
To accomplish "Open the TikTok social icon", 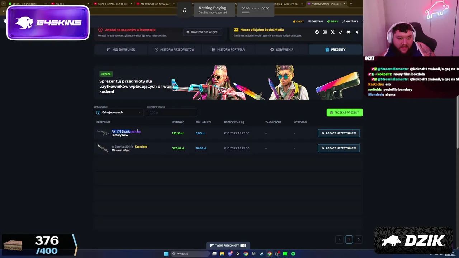I will pos(341,32).
